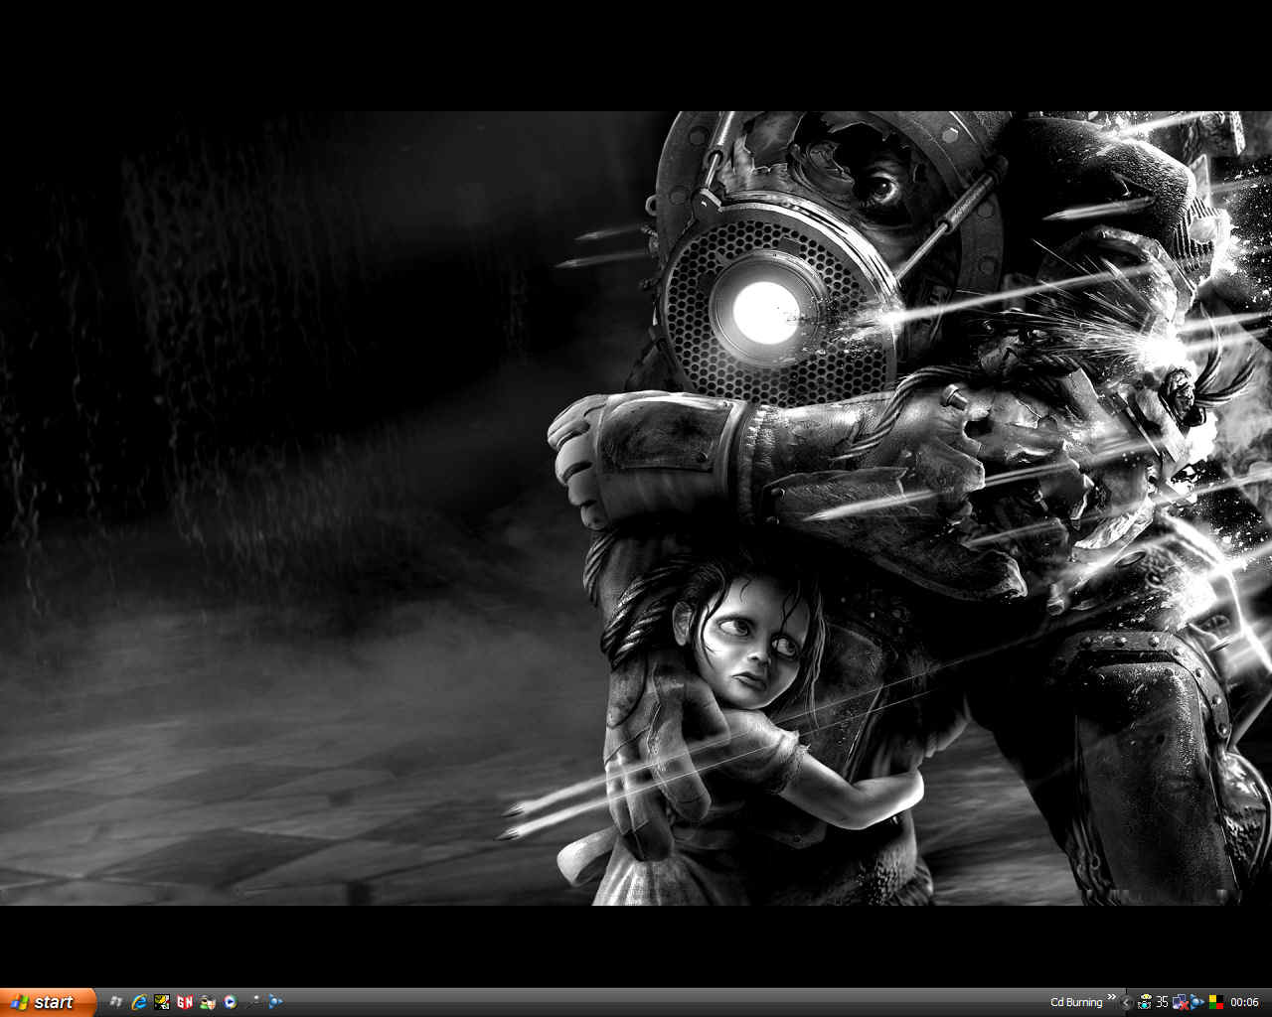Open the disconnected network tray icon

[1180, 1002]
